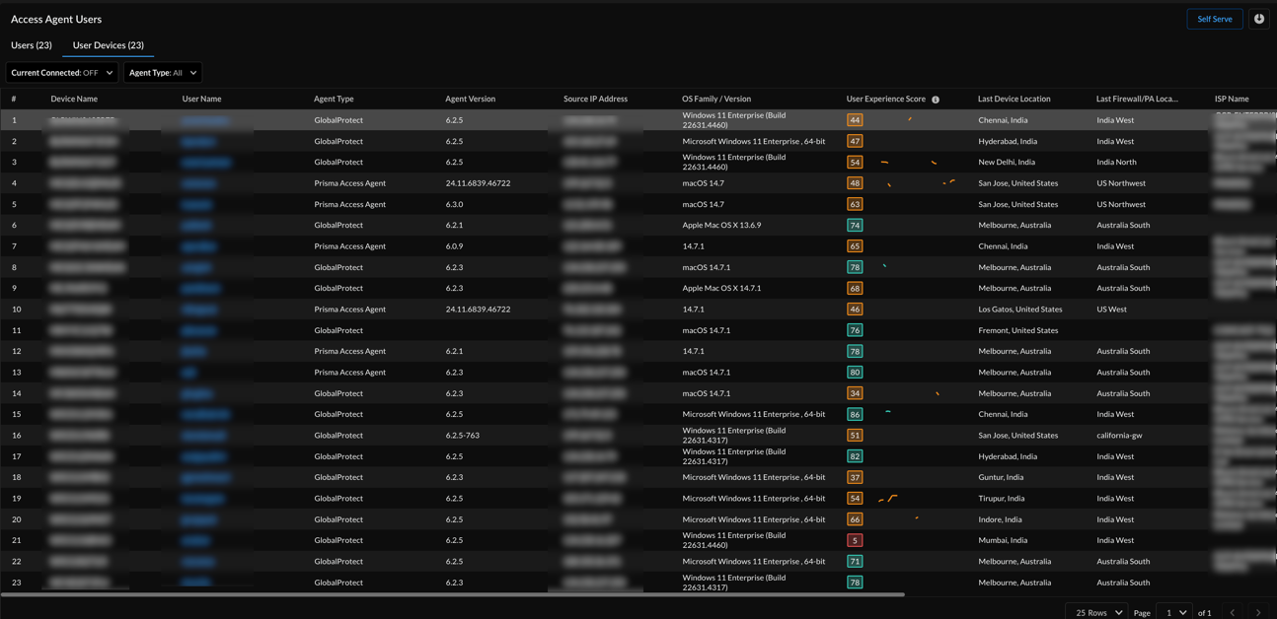Click the experience score sparkline in row 19
This screenshot has height=619, width=1277.
[888, 499]
